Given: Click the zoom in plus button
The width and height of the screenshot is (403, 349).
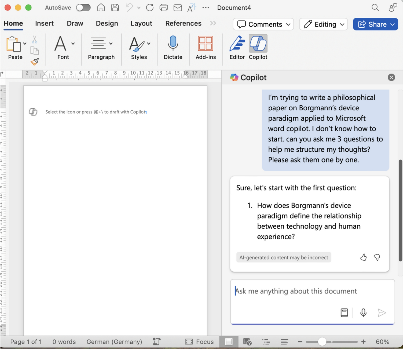Looking at the screenshot, I should (x=363, y=342).
